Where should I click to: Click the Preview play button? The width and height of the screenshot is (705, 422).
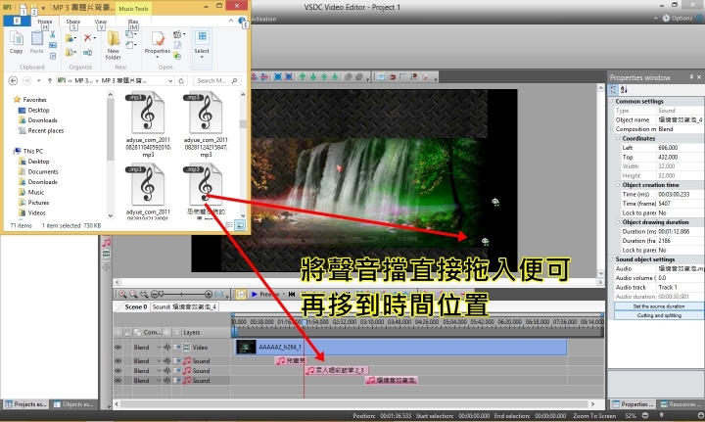pos(255,294)
